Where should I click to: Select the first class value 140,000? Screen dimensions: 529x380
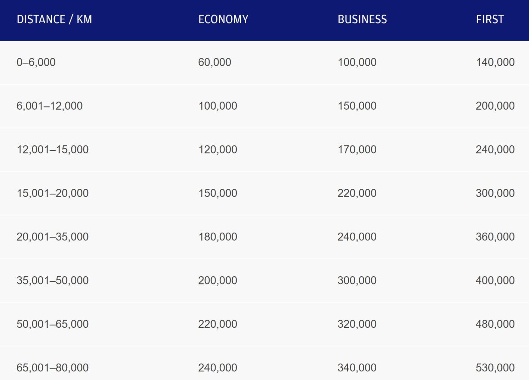tap(495, 62)
